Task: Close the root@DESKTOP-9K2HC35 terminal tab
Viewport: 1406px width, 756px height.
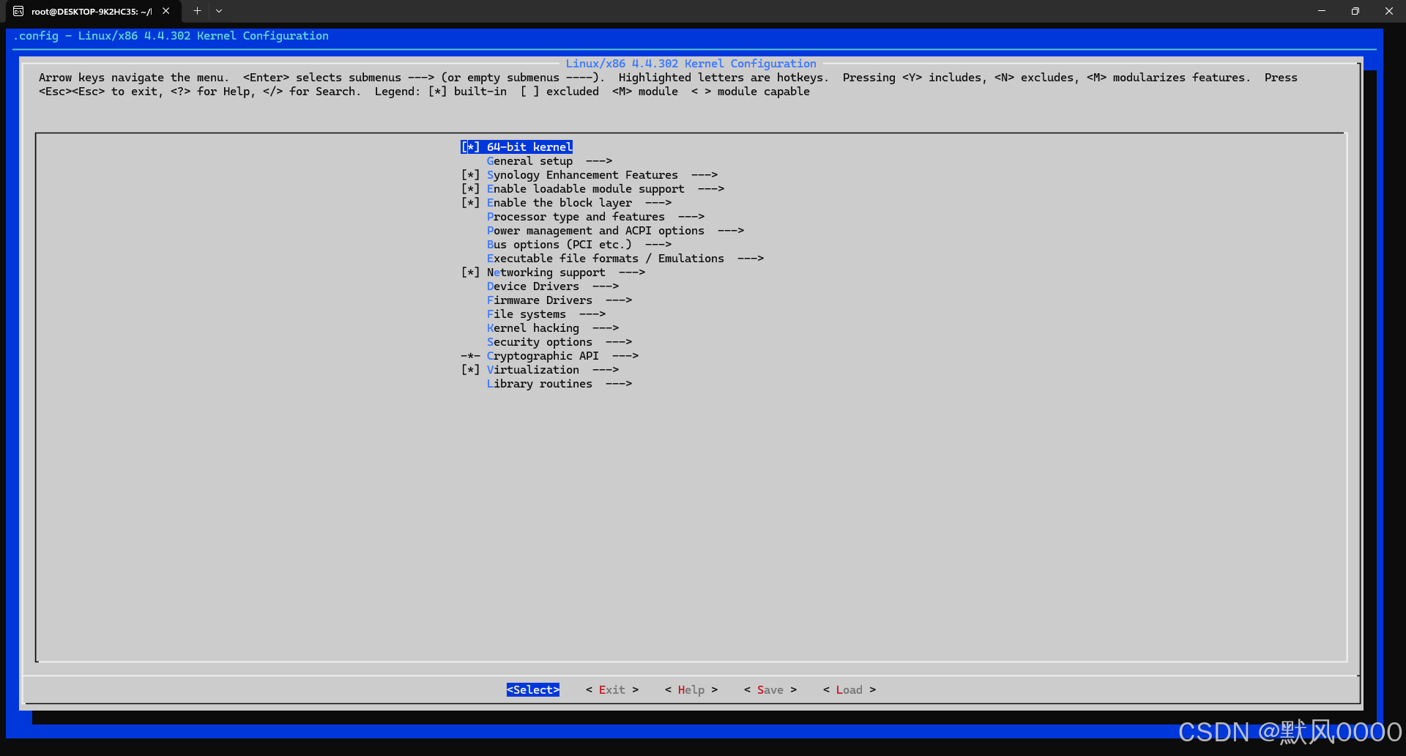Action: click(x=166, y=11)
